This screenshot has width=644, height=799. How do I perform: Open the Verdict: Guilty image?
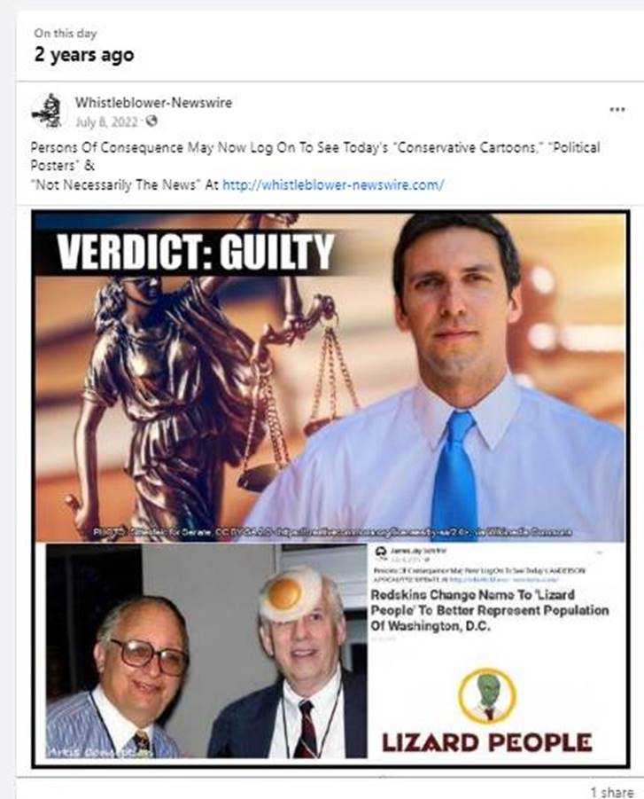(330, 377)
